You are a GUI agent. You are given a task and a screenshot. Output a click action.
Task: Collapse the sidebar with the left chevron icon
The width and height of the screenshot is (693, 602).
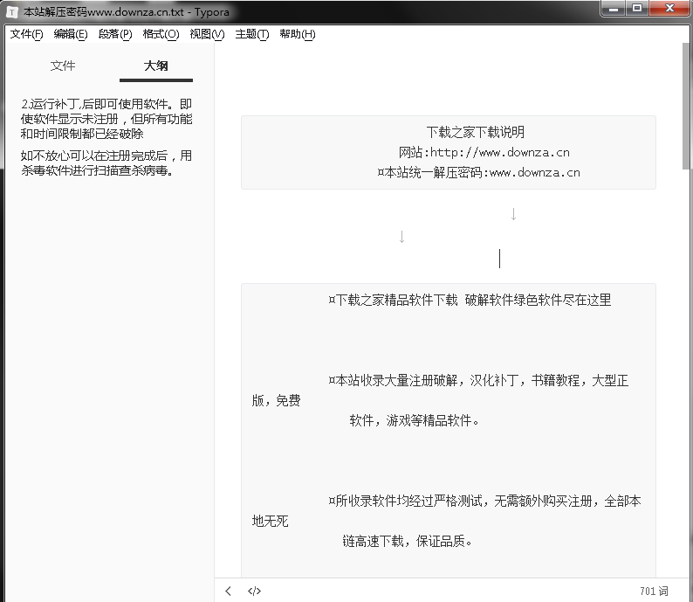(x=229, y=591)
